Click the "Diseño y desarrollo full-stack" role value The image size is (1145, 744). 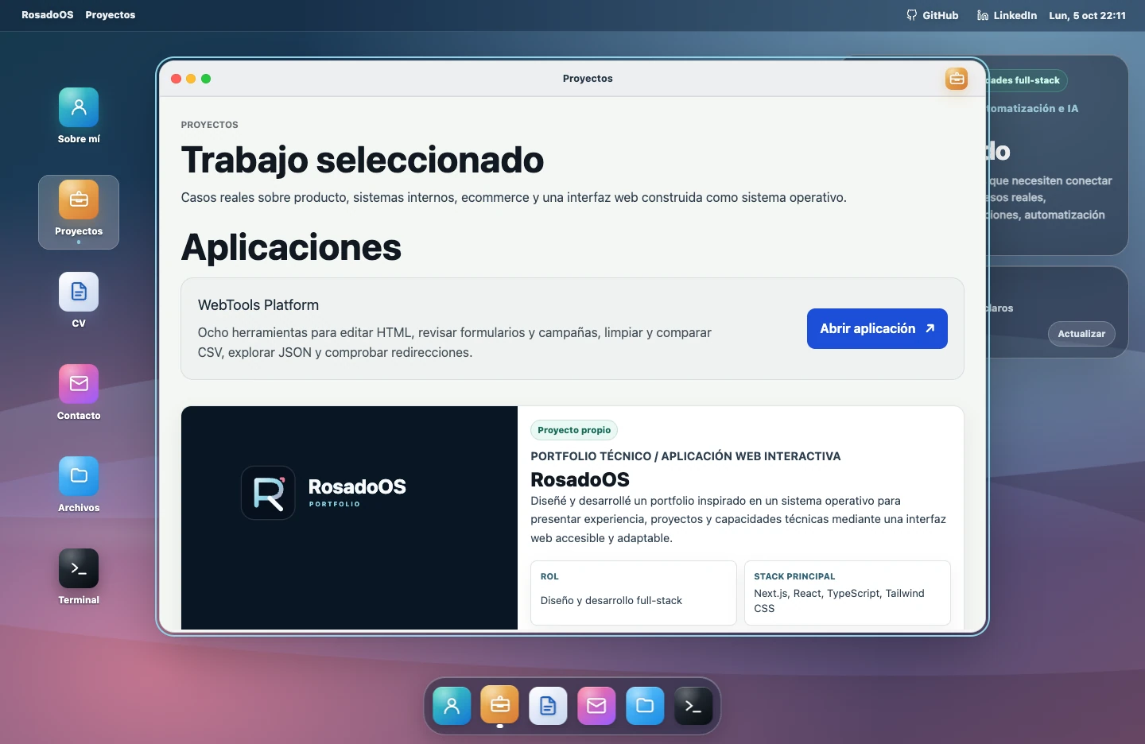click(611, 601)
